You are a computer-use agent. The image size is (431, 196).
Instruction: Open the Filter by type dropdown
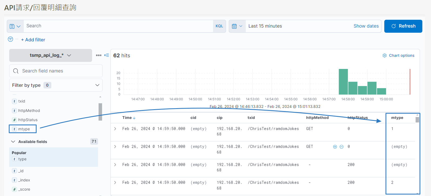click(x=56, y=85)
